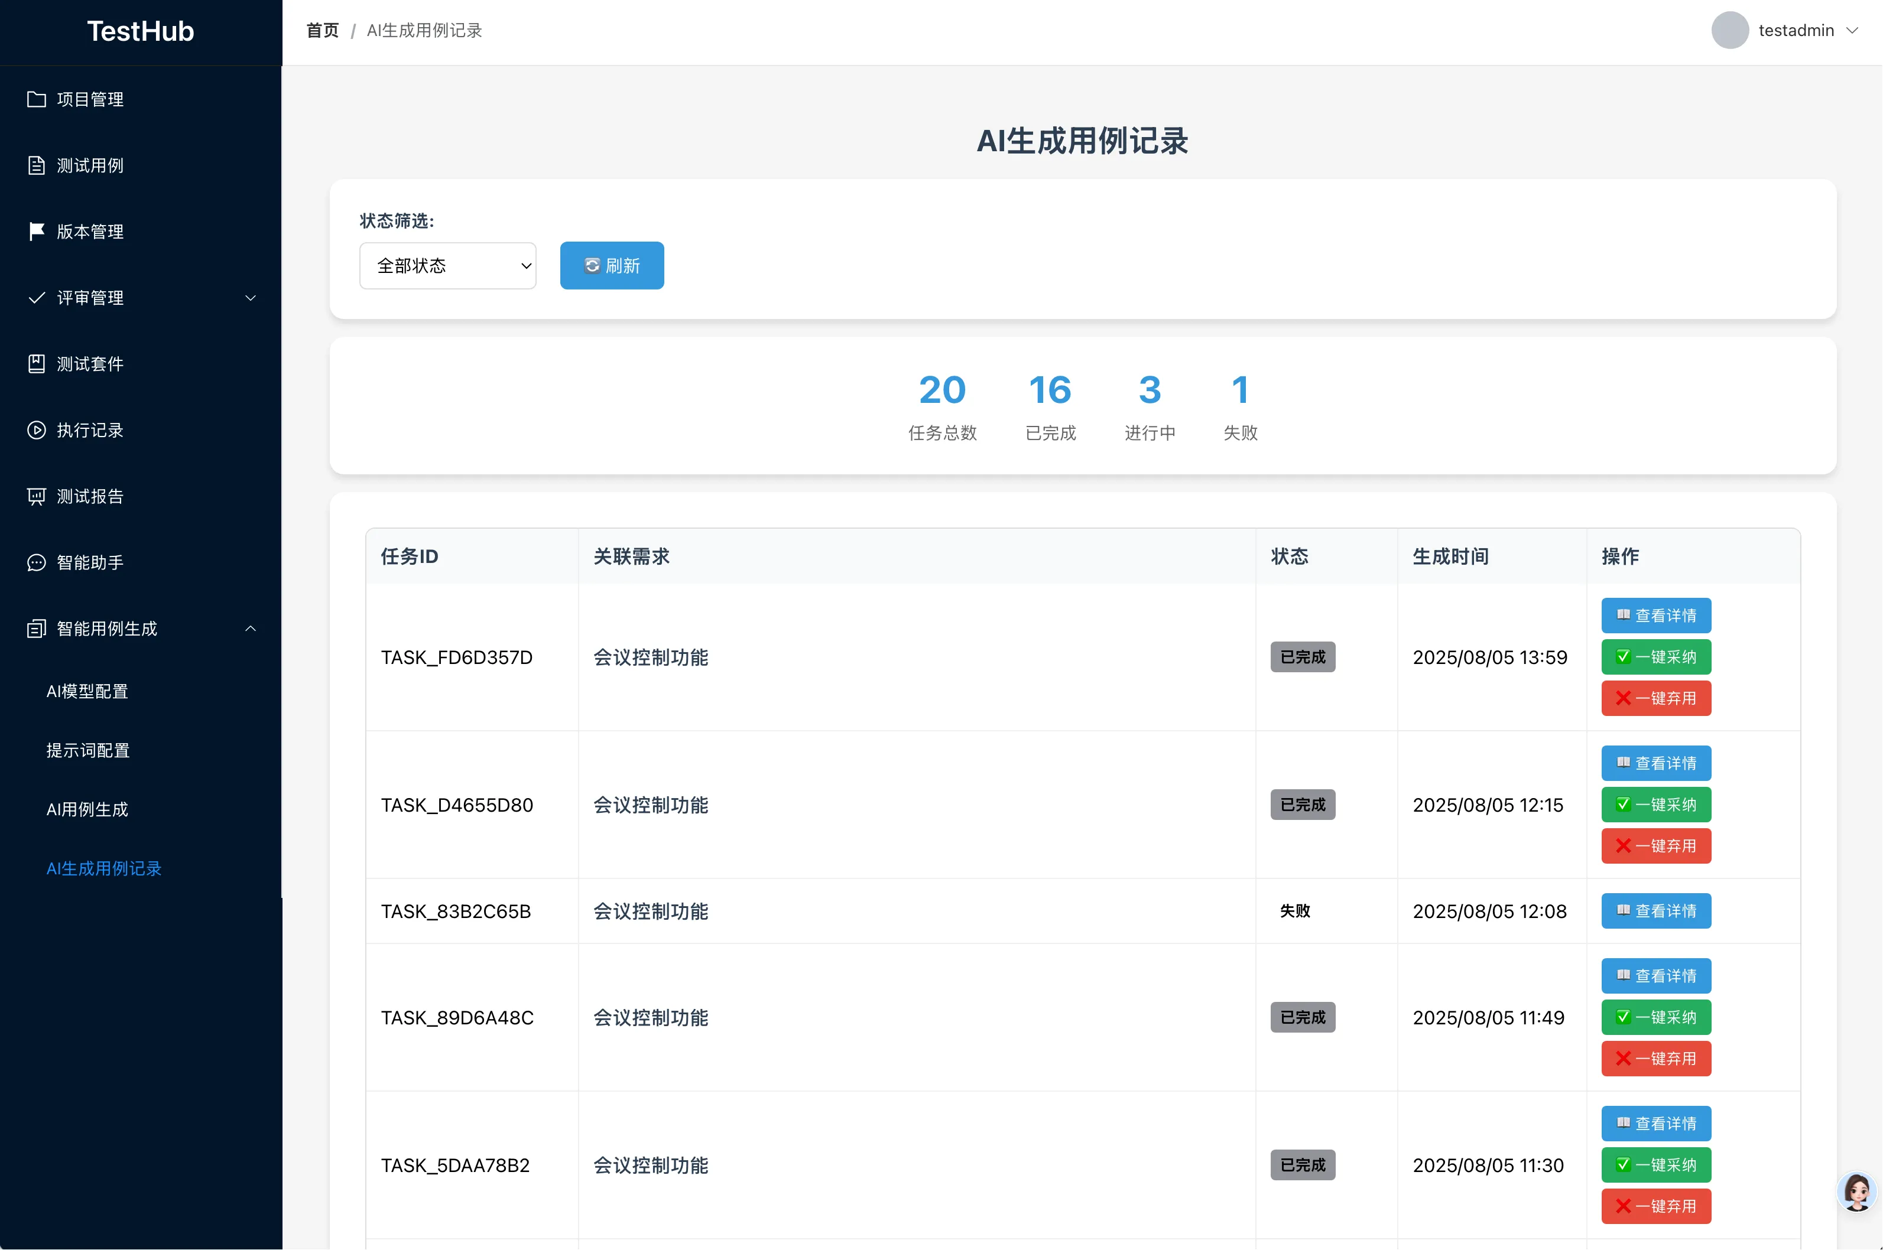Image resolution: width=1883 pixels, height=1250 pixels.
Task: Collapse the 智能用例生成 submenu
Action: [251, 628]
